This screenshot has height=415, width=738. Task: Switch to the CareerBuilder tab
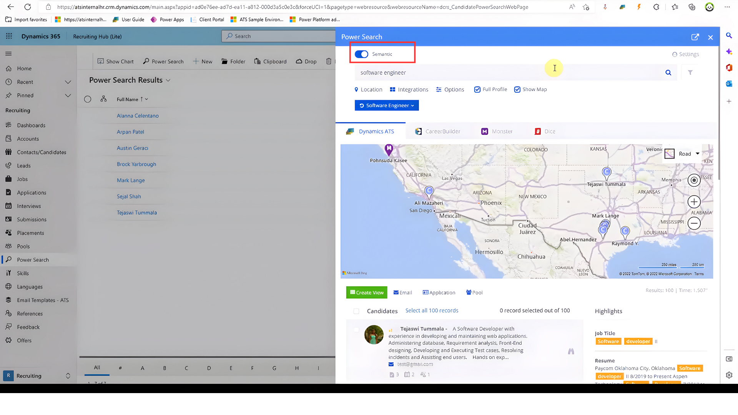pyautogui.click(x=438, y=131)
